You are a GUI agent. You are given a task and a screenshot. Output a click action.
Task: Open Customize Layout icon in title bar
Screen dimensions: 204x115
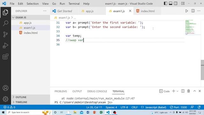183,4
